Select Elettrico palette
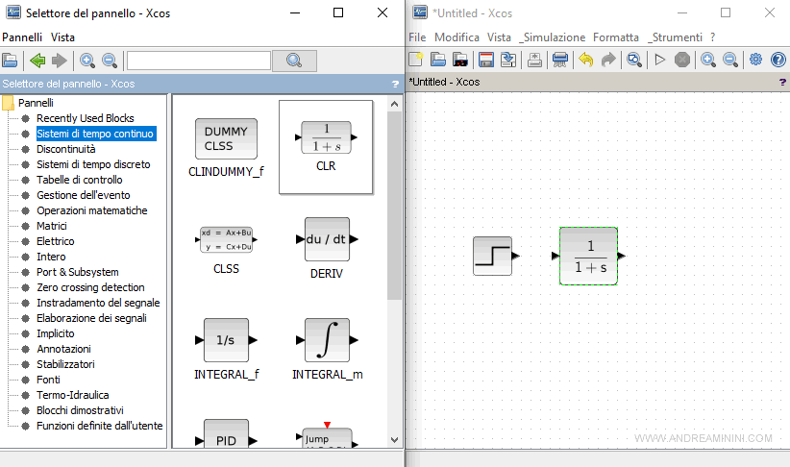The image size is (790, 467). point(56,241)
